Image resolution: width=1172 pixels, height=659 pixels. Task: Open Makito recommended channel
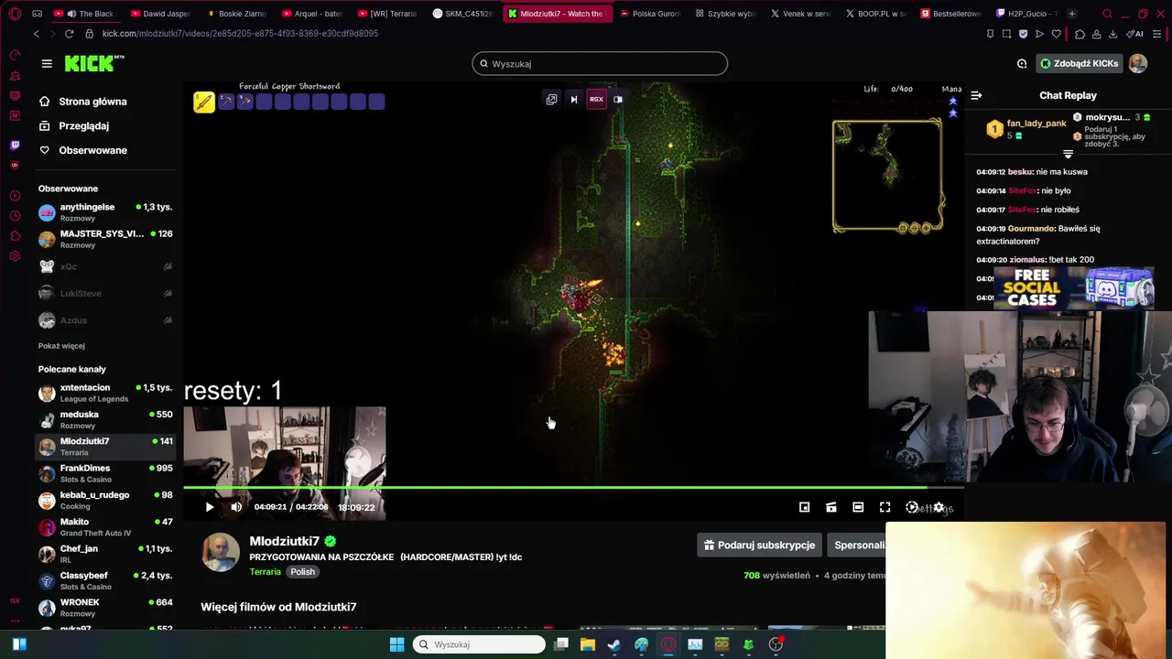105,527
